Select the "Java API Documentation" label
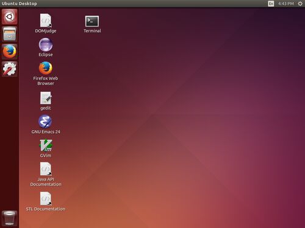The width and height of the screenshot is (305, 228). (46, 182)
